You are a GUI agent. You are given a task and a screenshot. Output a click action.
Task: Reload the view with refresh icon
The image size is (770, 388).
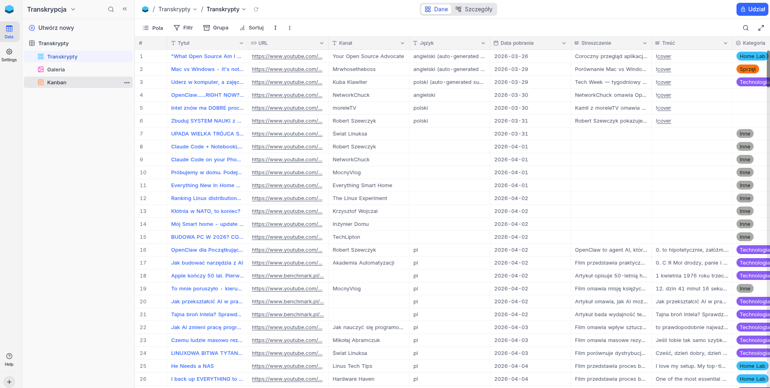(256, 9)
